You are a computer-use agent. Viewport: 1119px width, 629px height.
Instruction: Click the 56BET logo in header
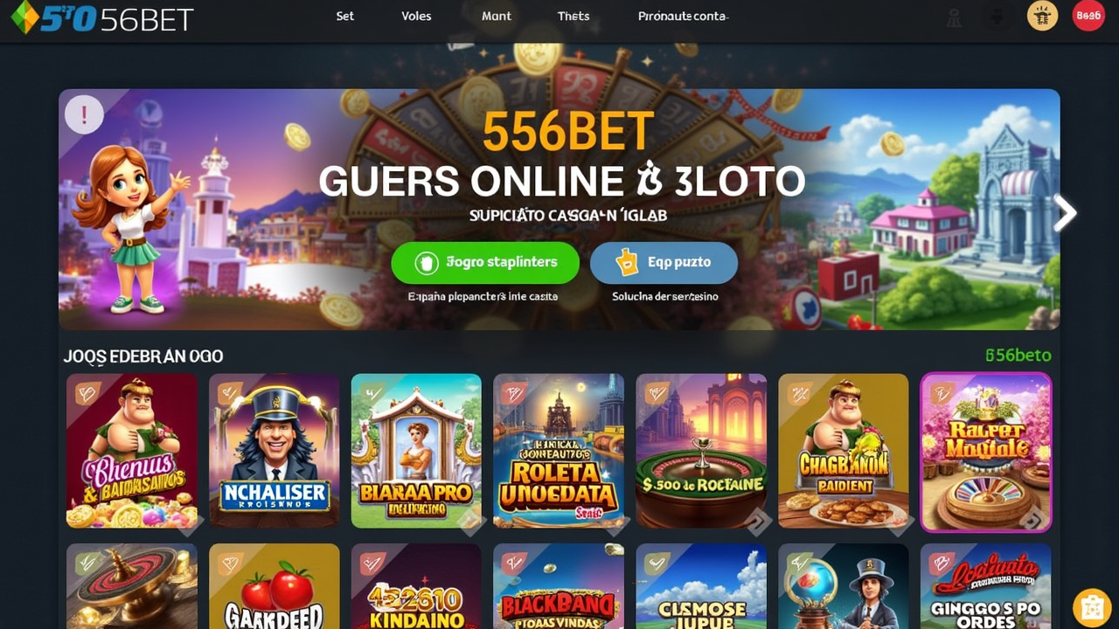point(101,17)
